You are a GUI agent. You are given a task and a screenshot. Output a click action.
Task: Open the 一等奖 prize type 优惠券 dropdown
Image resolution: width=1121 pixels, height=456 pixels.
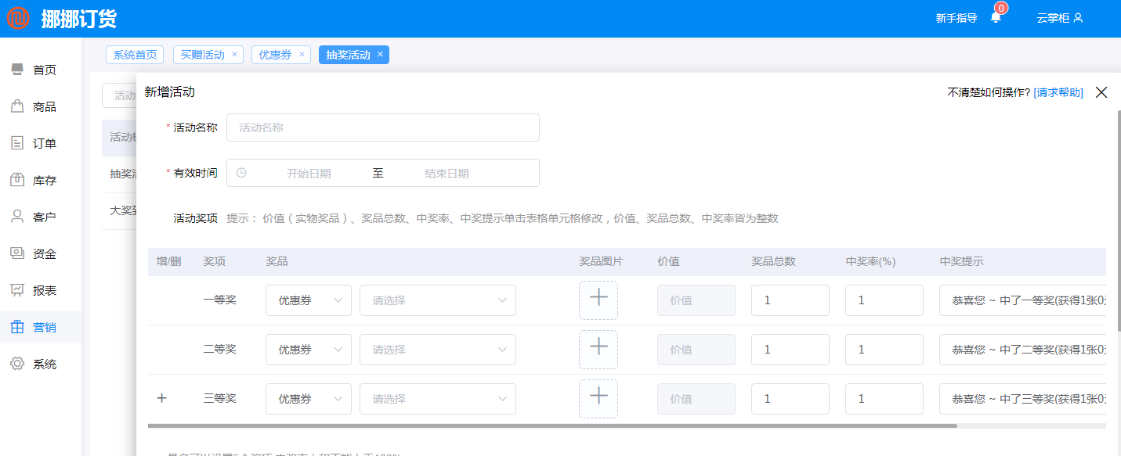308,300
